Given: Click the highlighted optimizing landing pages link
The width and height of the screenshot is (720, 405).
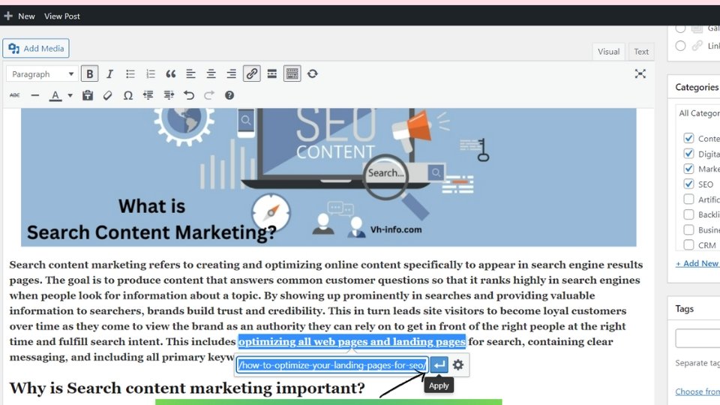Looking at the screenshot, I should (x=352, y=342).
